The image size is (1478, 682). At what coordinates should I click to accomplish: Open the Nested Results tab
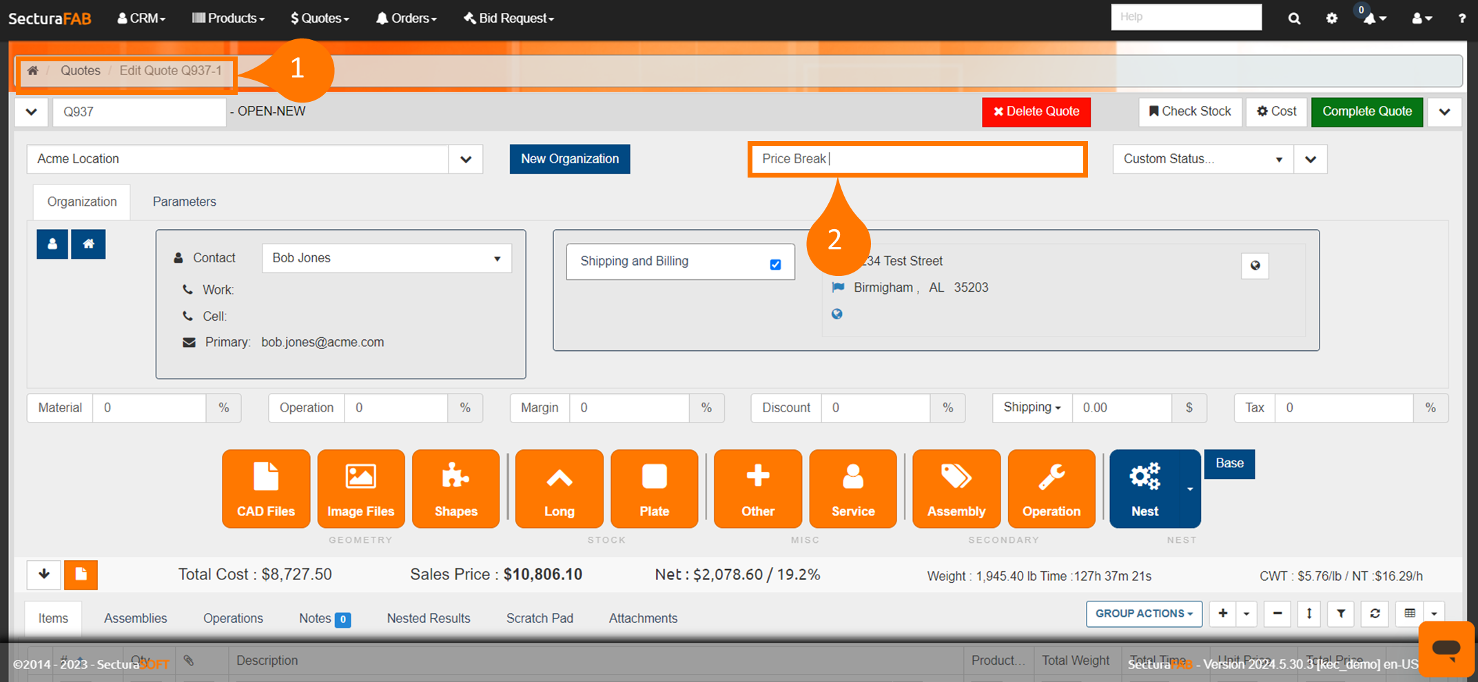click(428, 618)
